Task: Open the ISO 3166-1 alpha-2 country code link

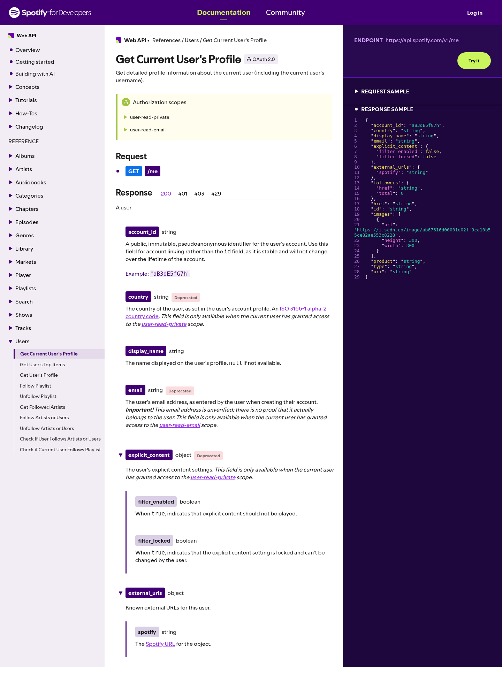Action: (303, 308)
